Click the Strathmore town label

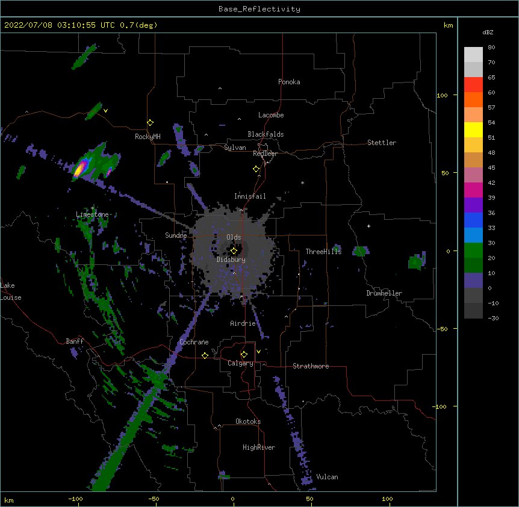click(x=311, y=366)
